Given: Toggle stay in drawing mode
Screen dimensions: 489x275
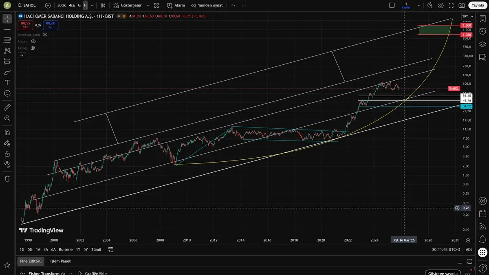Looking at the screenshot, I should [7, 143].
